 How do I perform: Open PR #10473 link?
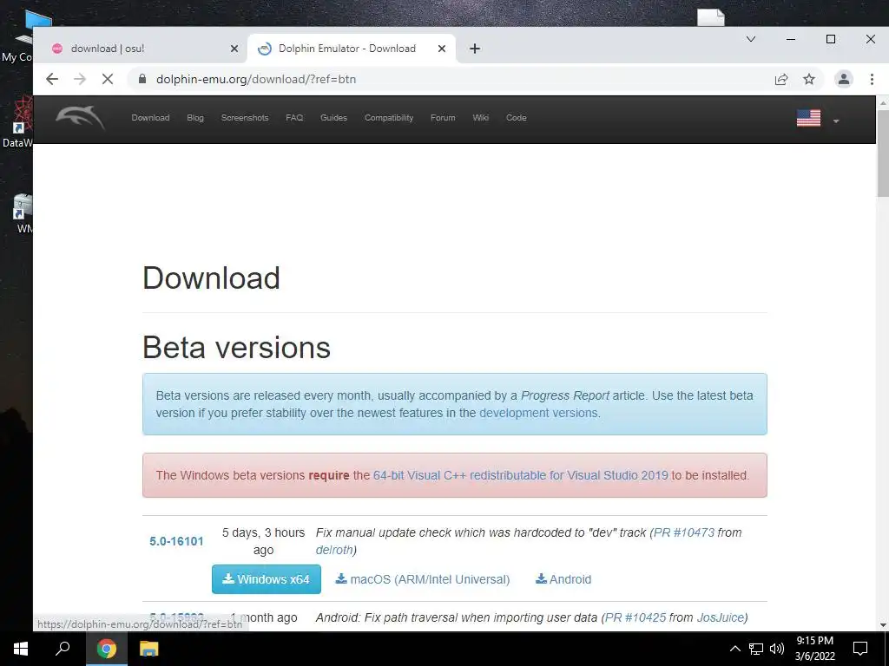684,532
